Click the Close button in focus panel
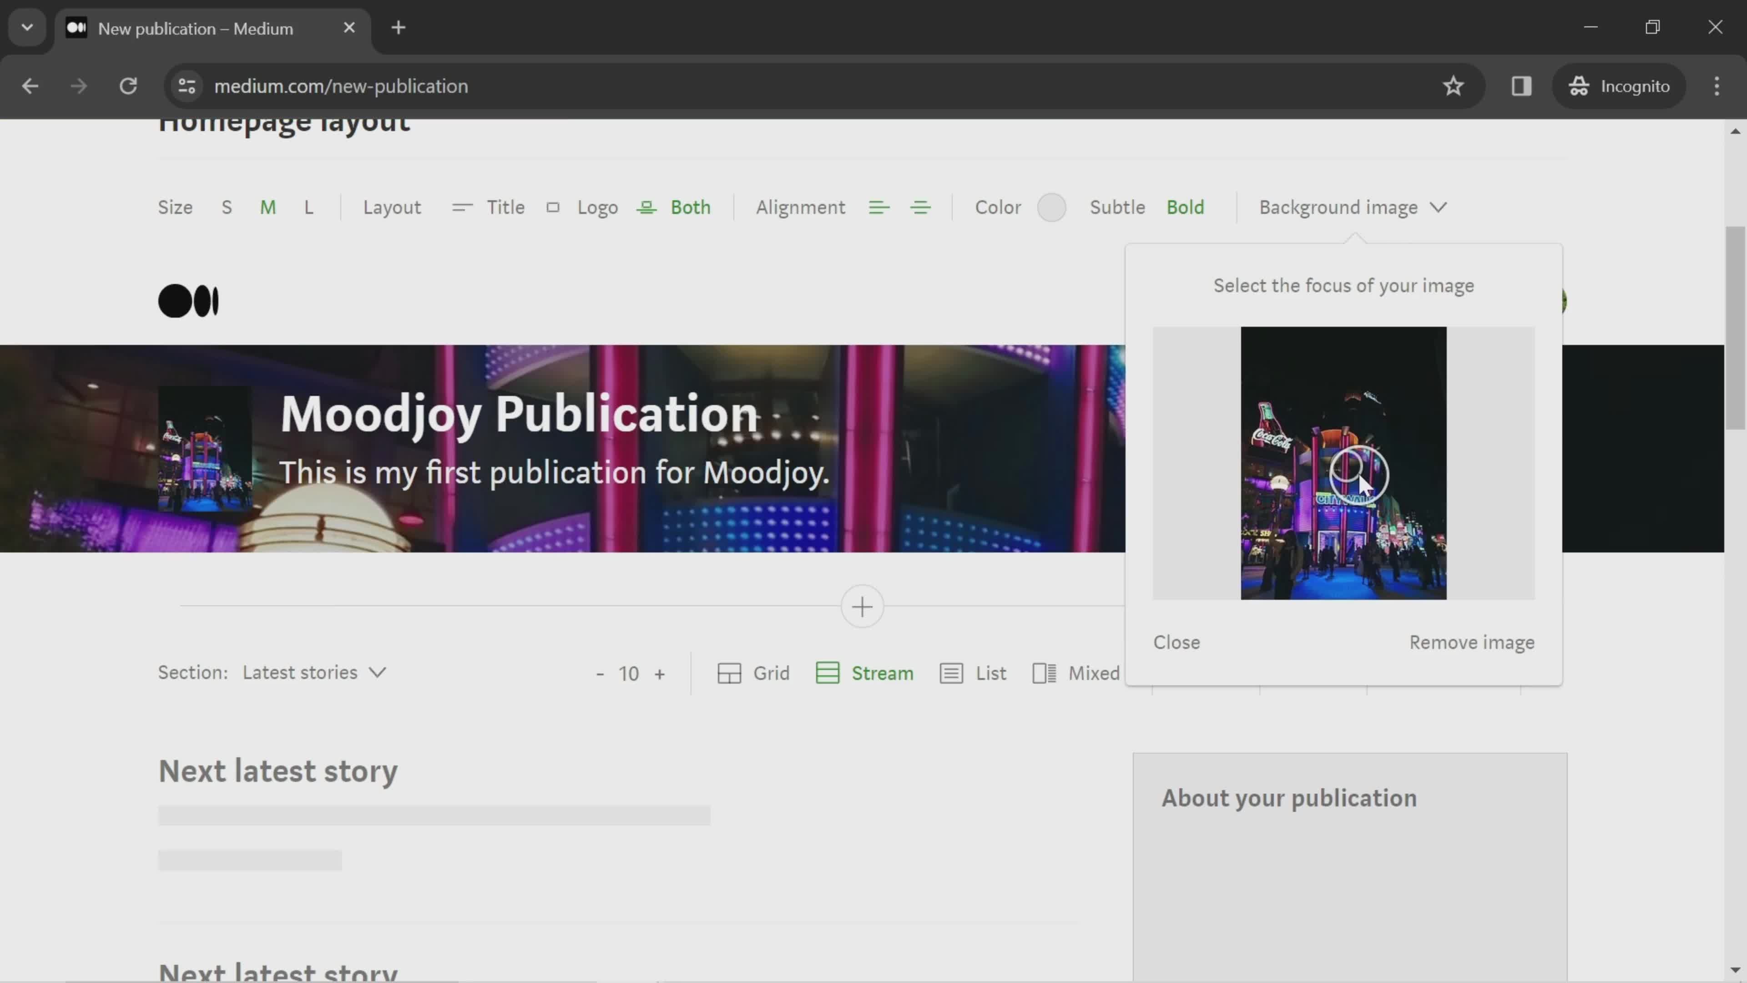The height and width of the screenshot is (983, 1747). [1177, 641]
